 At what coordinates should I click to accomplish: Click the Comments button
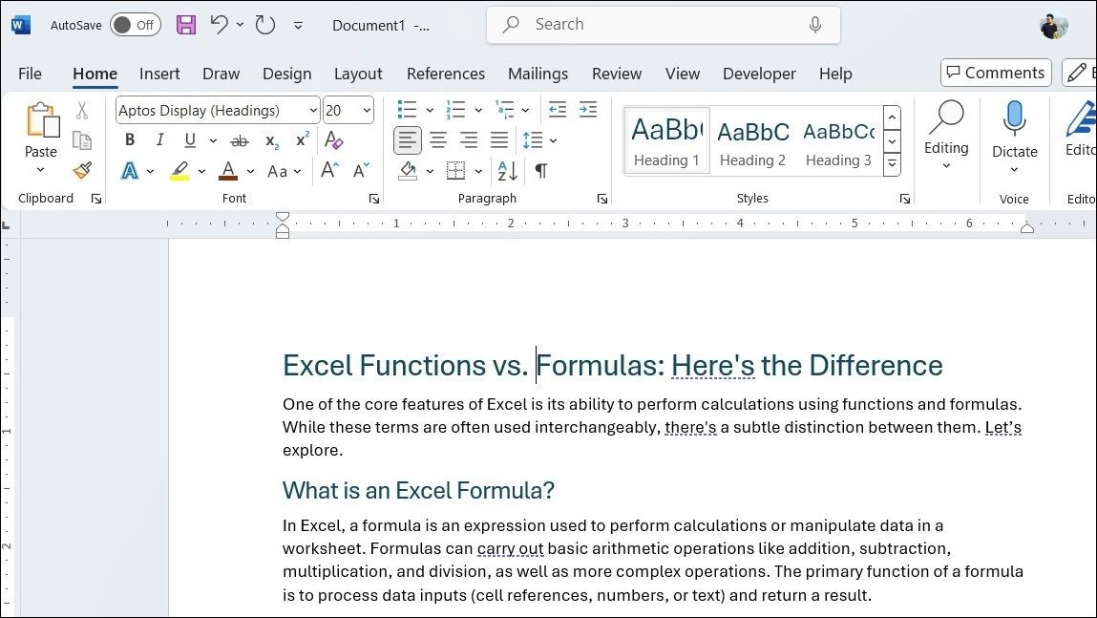click(996, 73)
